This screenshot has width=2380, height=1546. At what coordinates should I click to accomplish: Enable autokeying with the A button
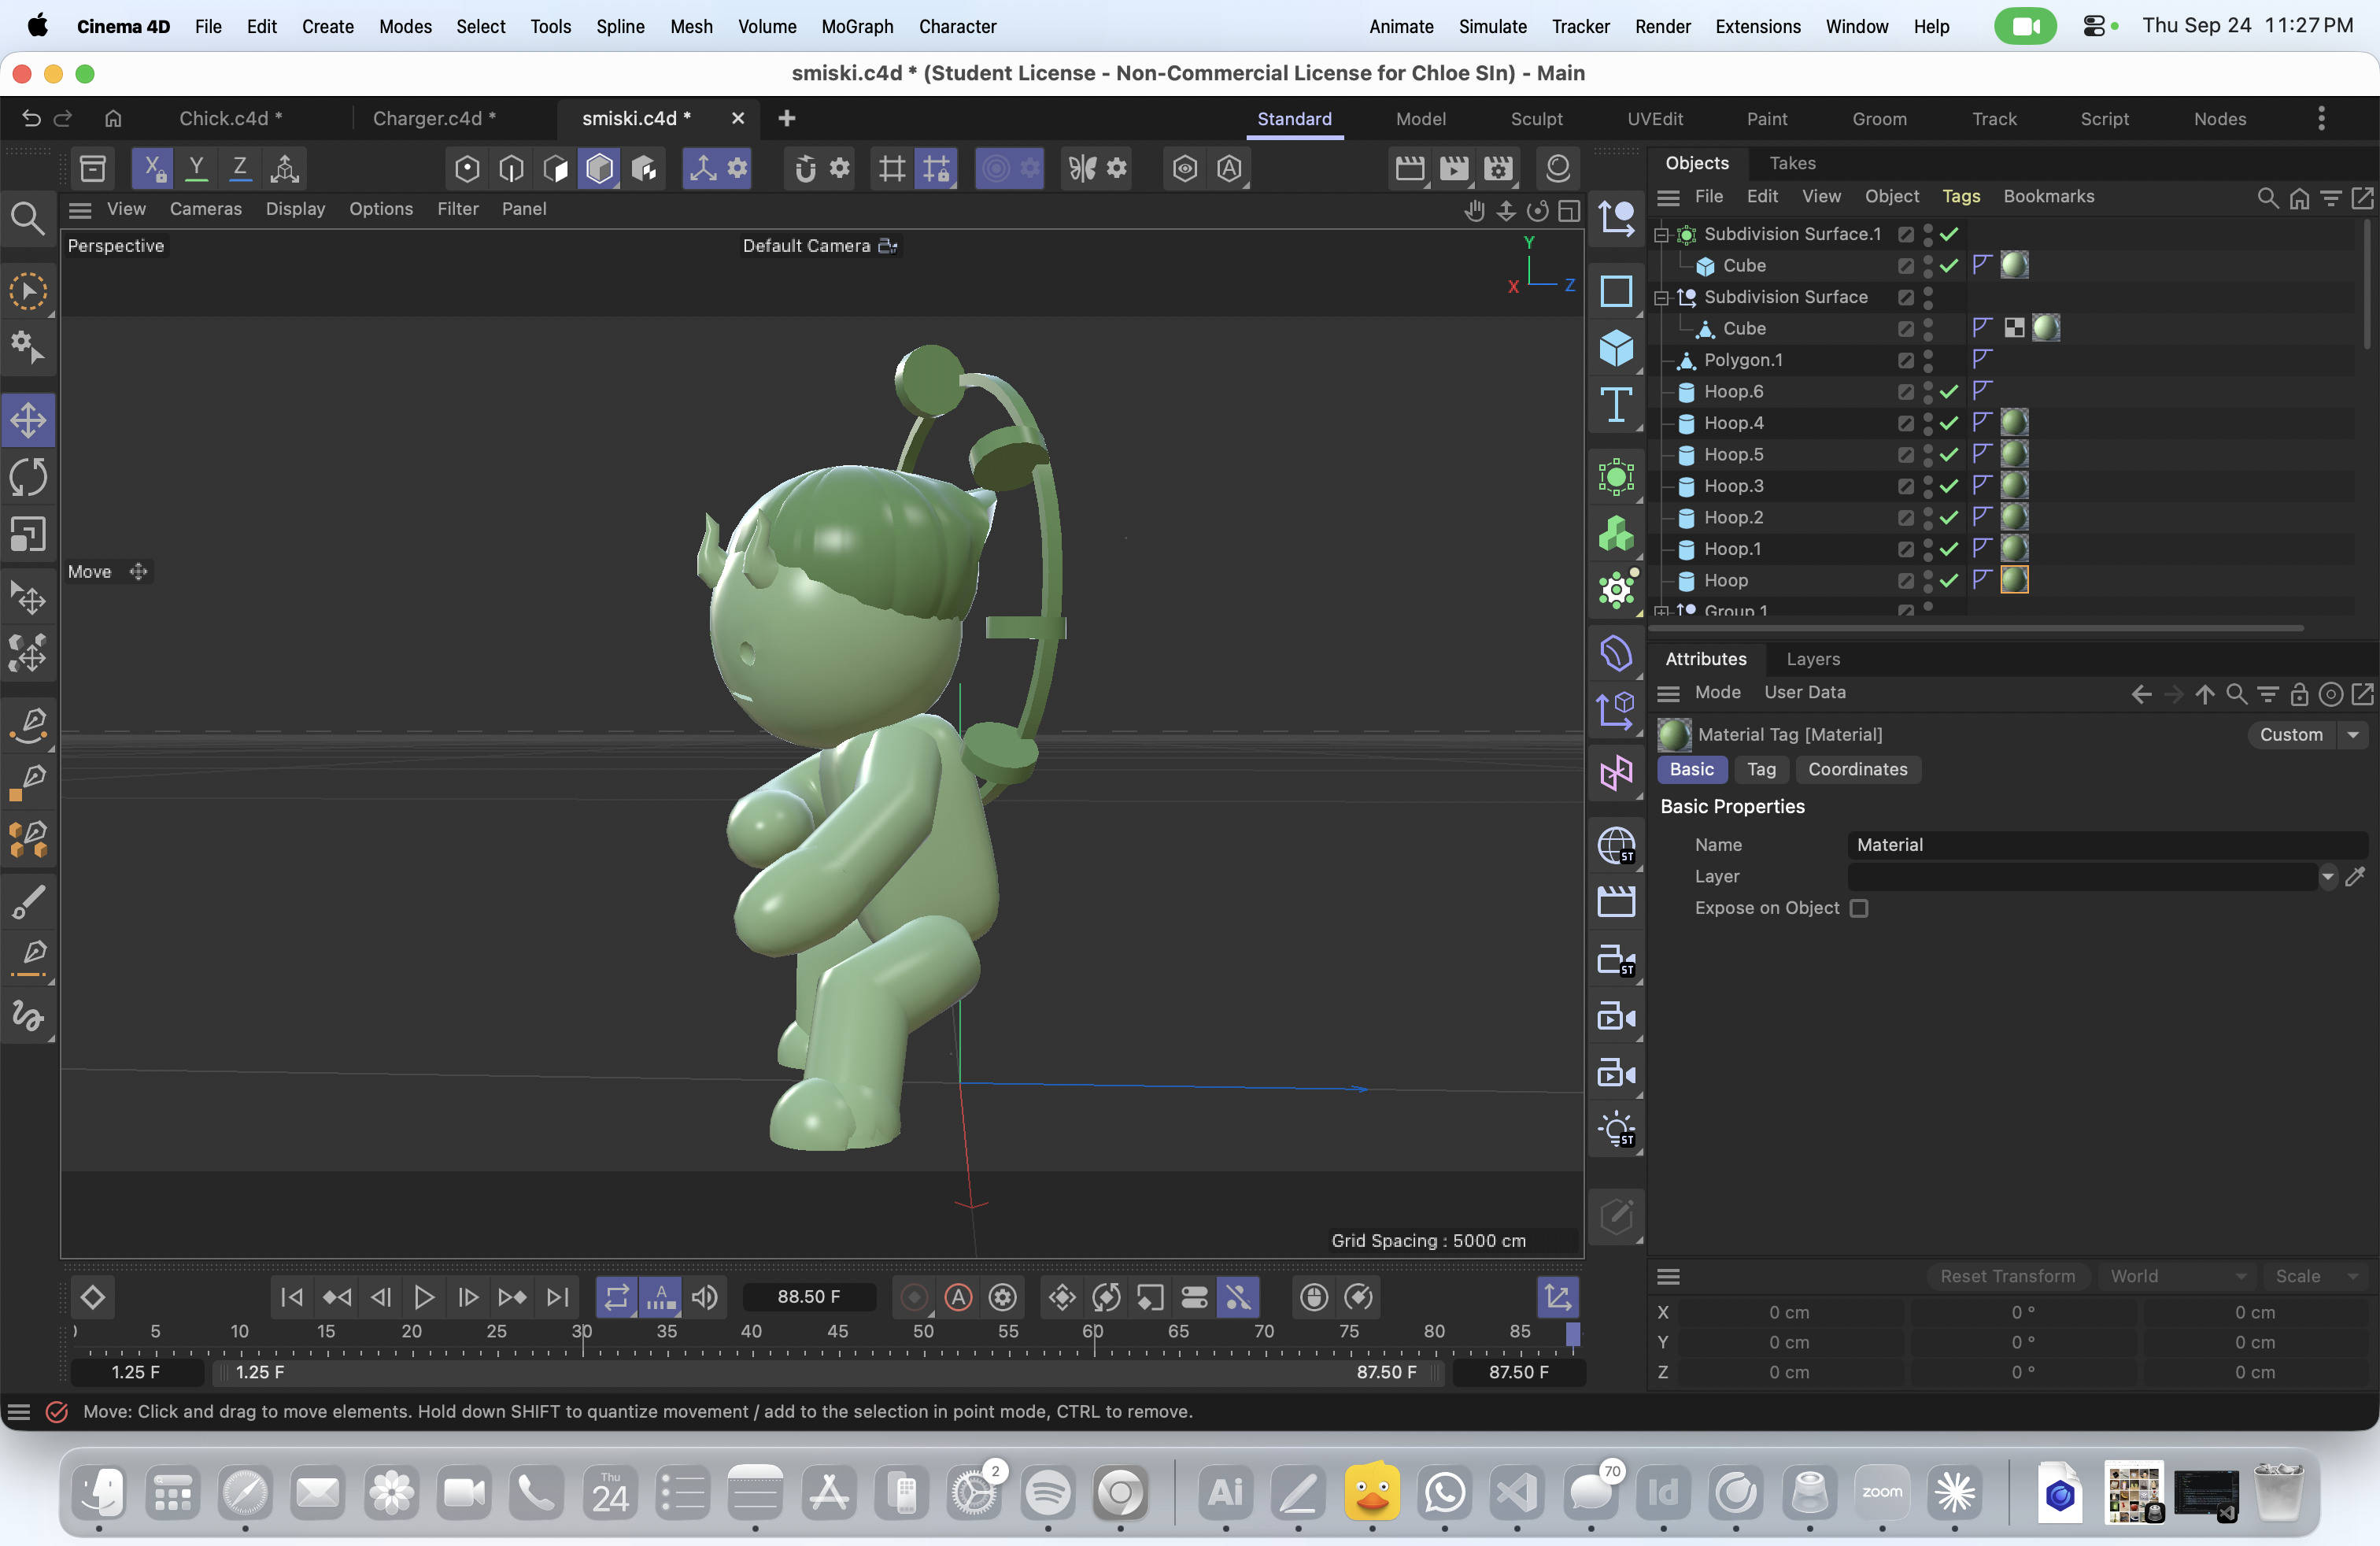(x=958, y=1297)
